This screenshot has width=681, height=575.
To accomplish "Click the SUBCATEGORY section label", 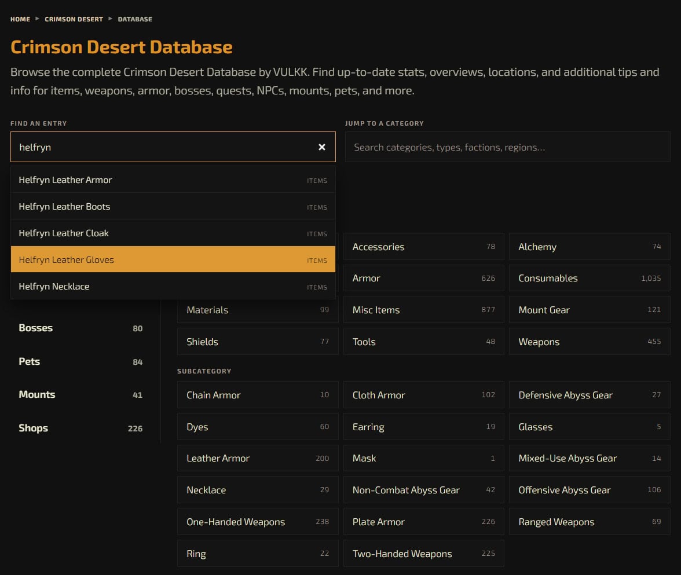I will 204,371.
